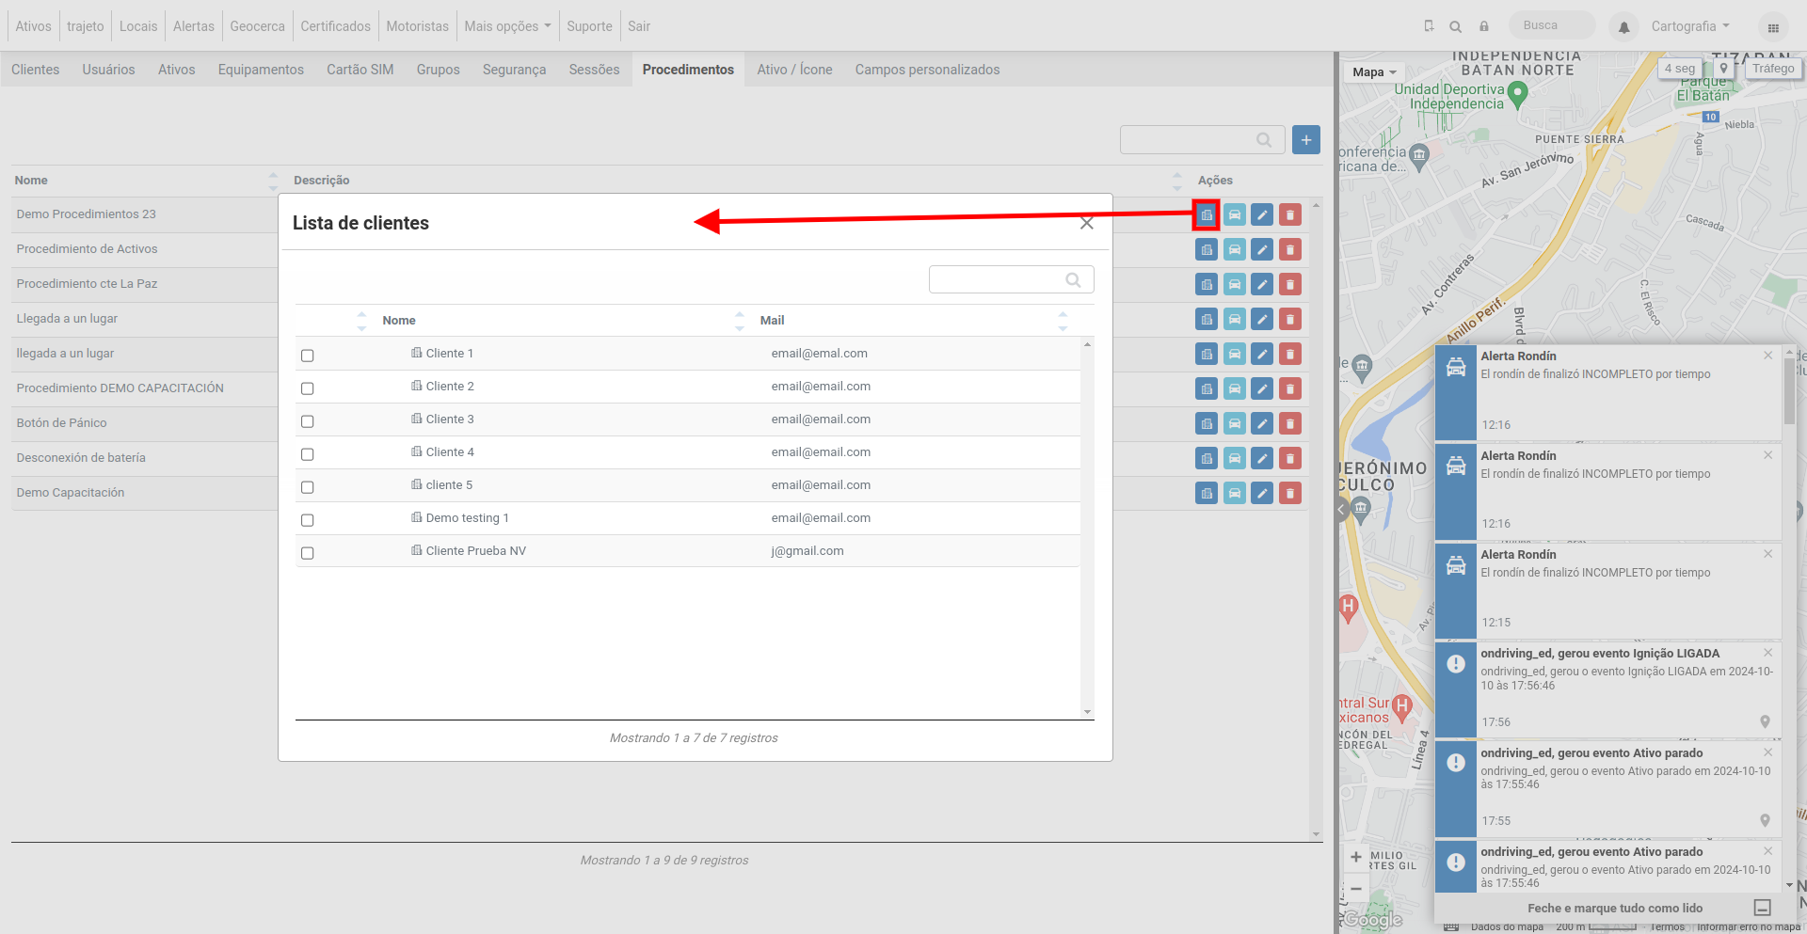
Task: Click search field in Lista de clientes
Action: (x=1011, y=279)
